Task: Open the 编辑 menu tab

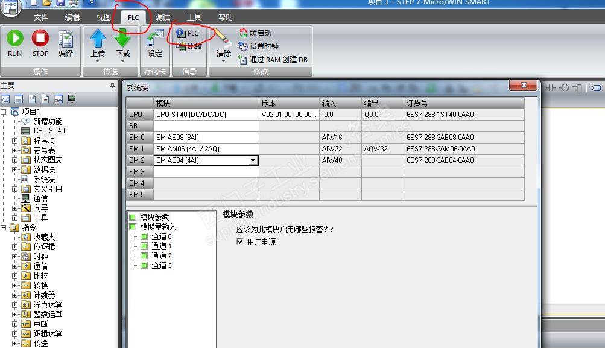Action: click(x=72, y=17)
